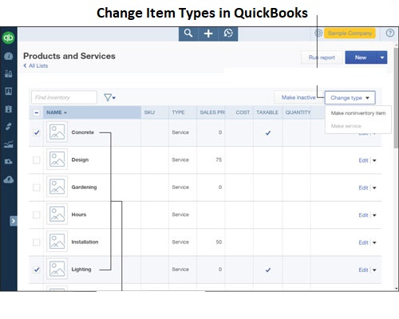Choose Make noninventory item menu option
The image size is (399, 319).
point(358,113)
